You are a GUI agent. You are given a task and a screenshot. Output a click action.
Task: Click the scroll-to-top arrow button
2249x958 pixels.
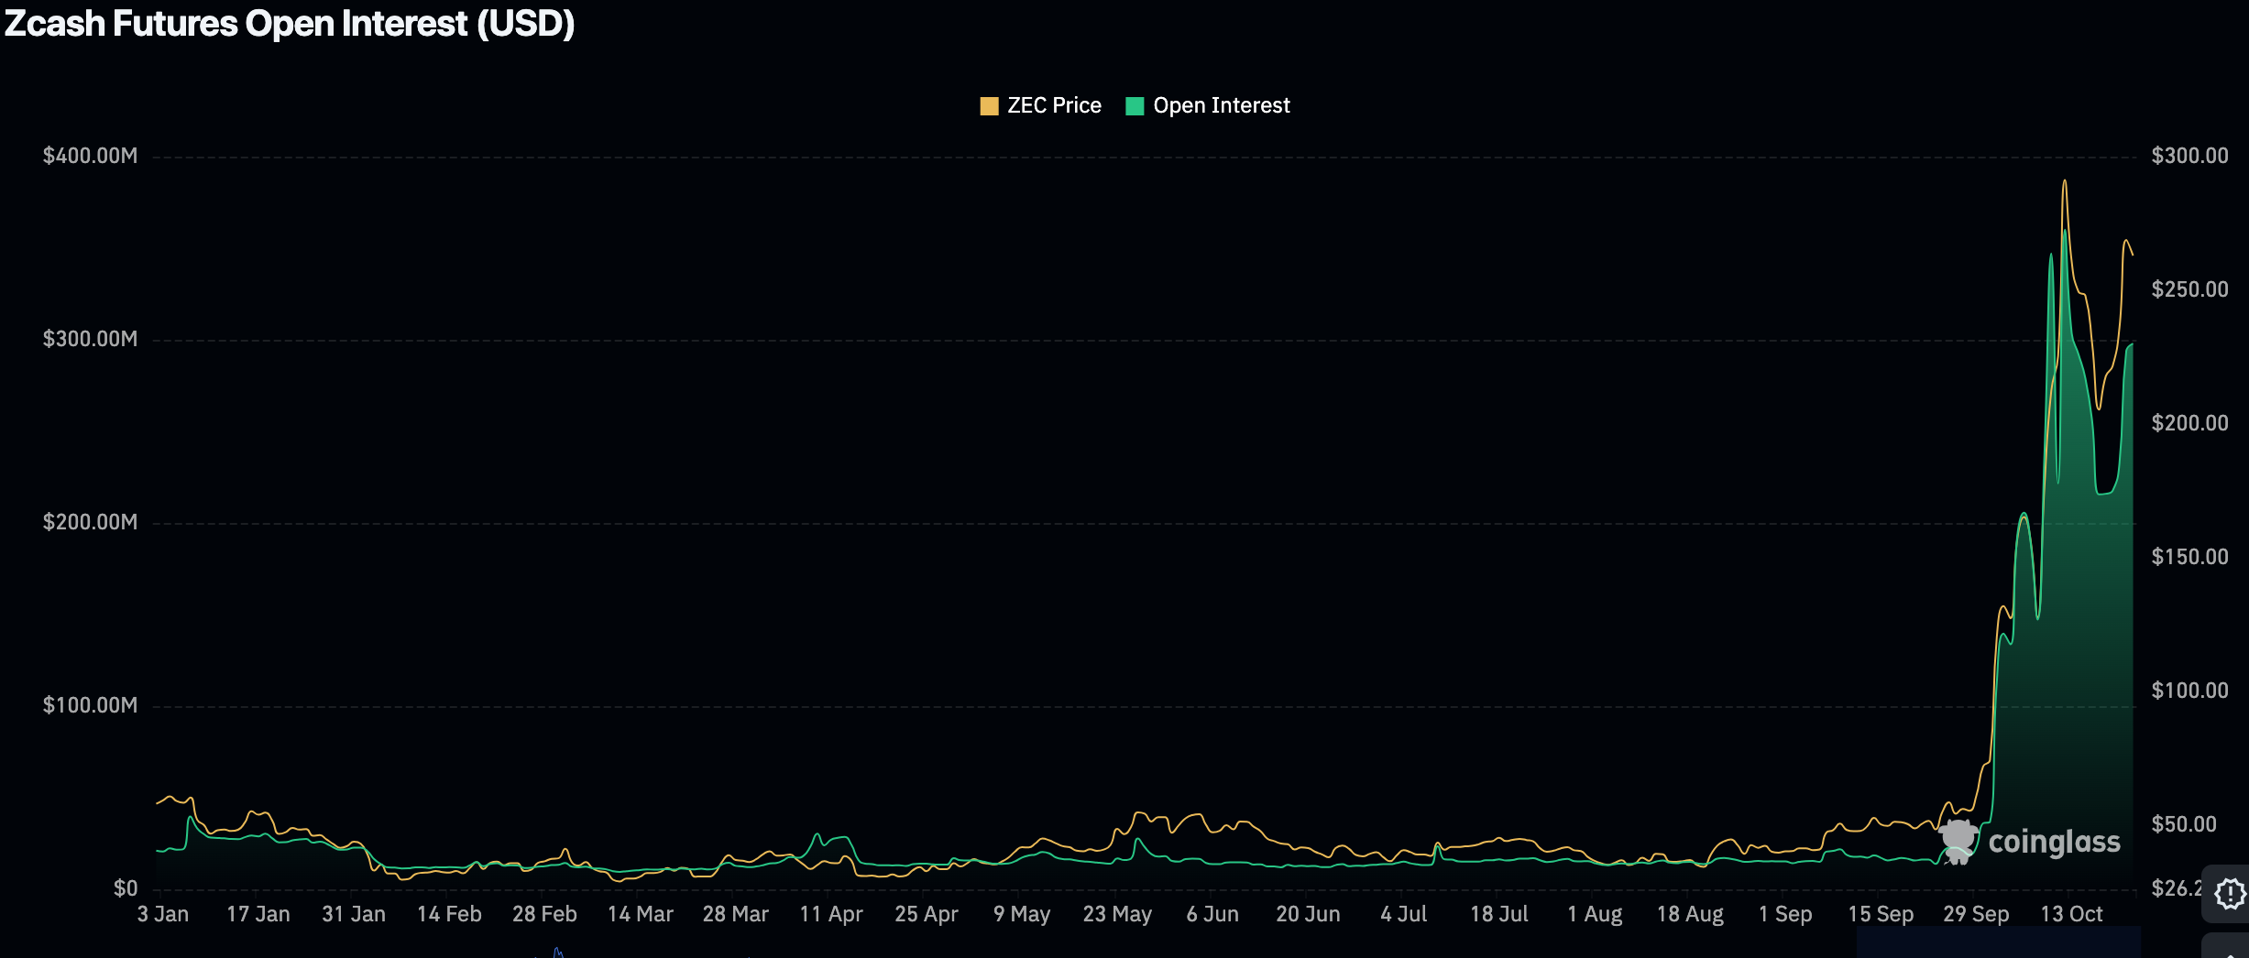tap(2229, 951)
